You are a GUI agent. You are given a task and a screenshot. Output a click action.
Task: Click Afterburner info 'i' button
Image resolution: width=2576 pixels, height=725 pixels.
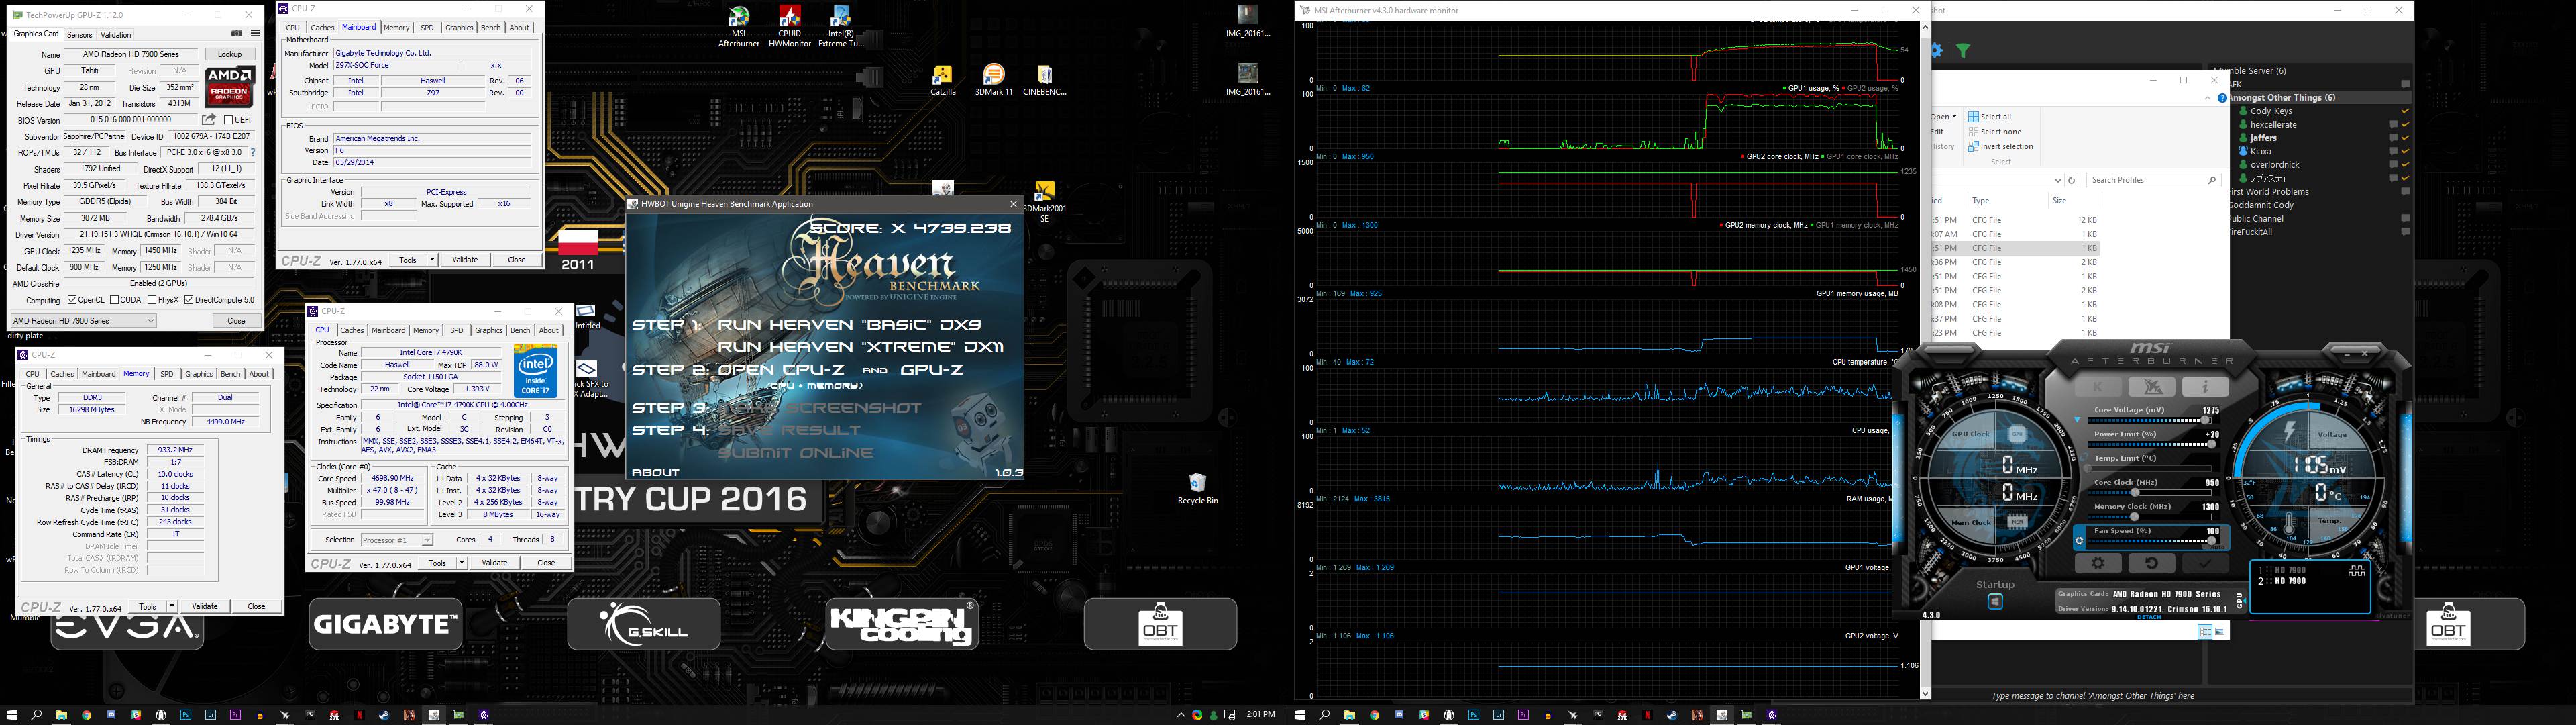(2205, 387)
